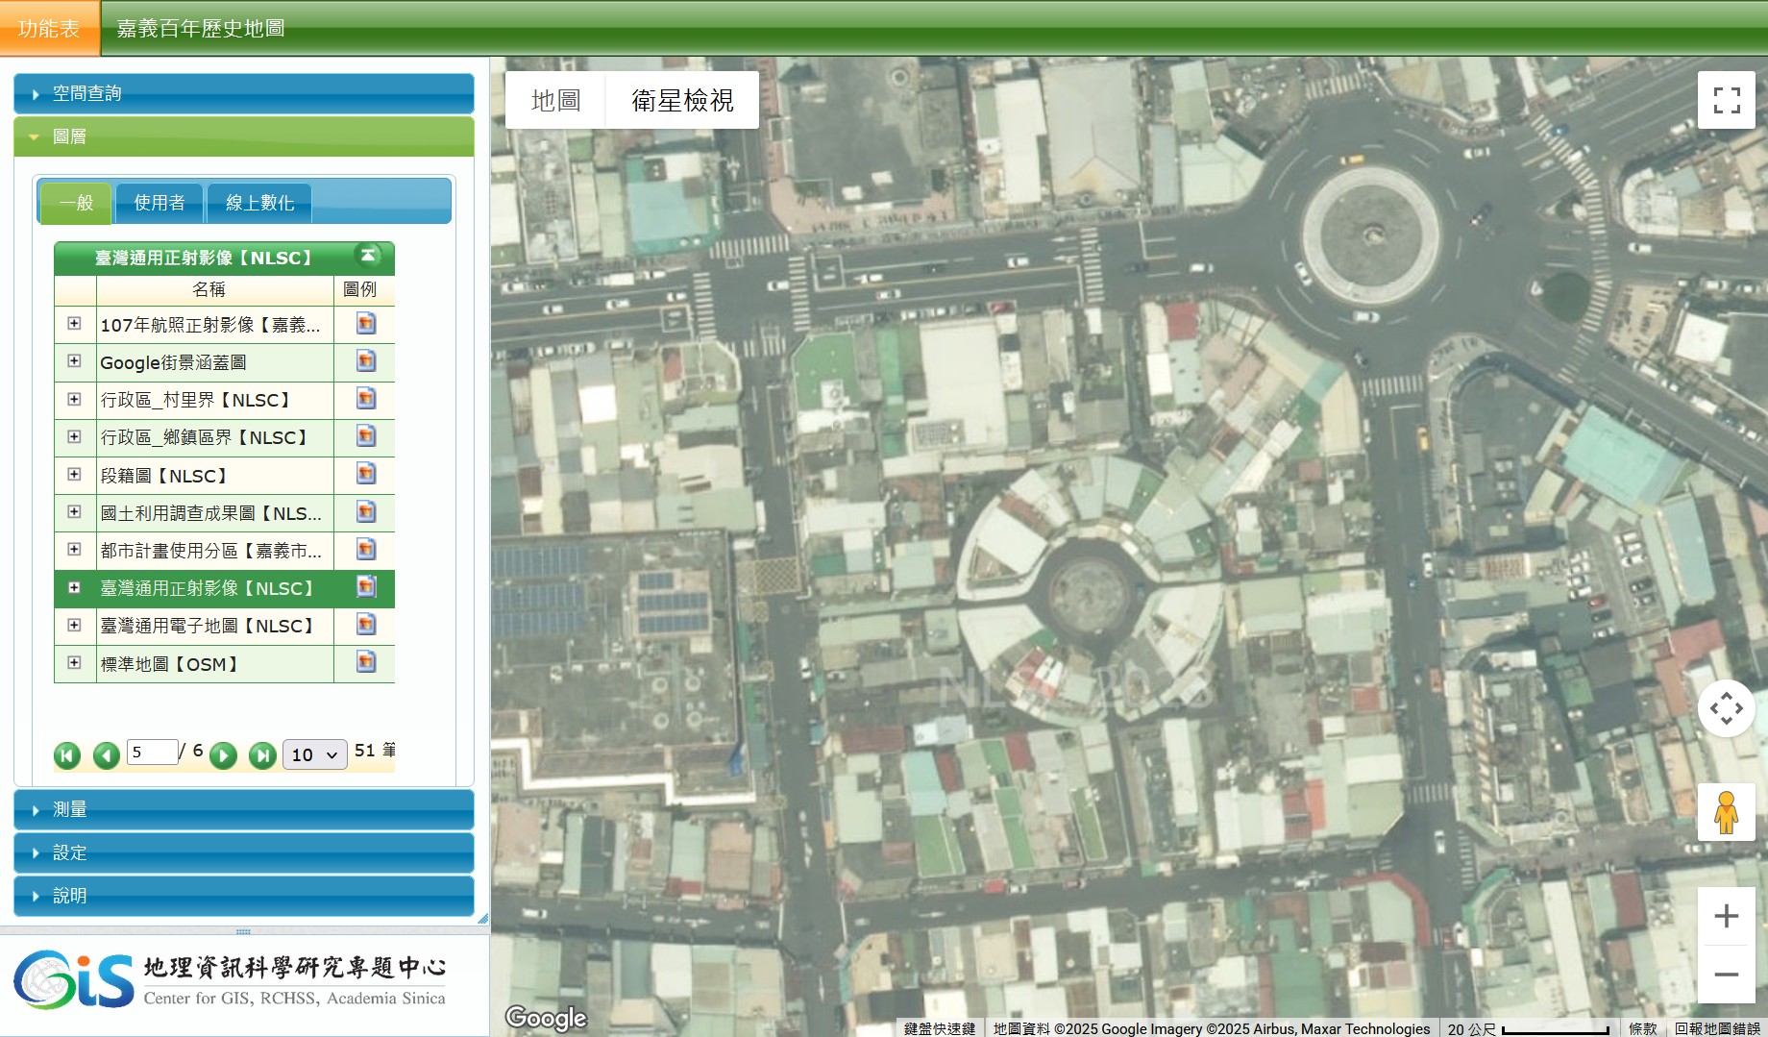Open the 功能表 menu button
The image size is (1768, 1037).
tap(49, 29)
